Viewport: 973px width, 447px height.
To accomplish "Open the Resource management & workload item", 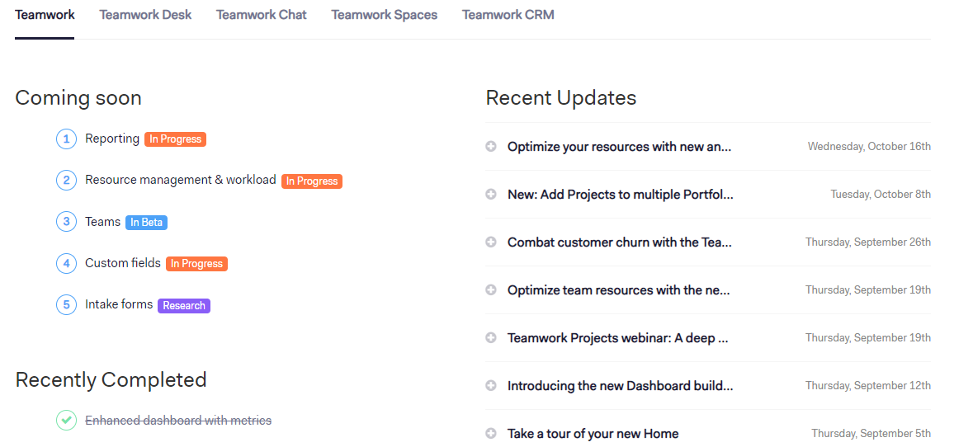I will pos(180,180).
